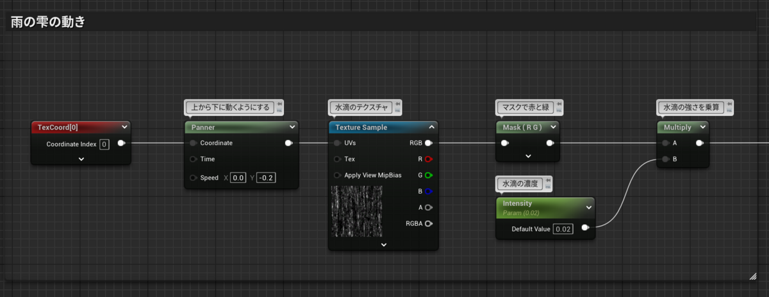
Task: Click the Multiply output pin
Action: (x=699, y=143)
